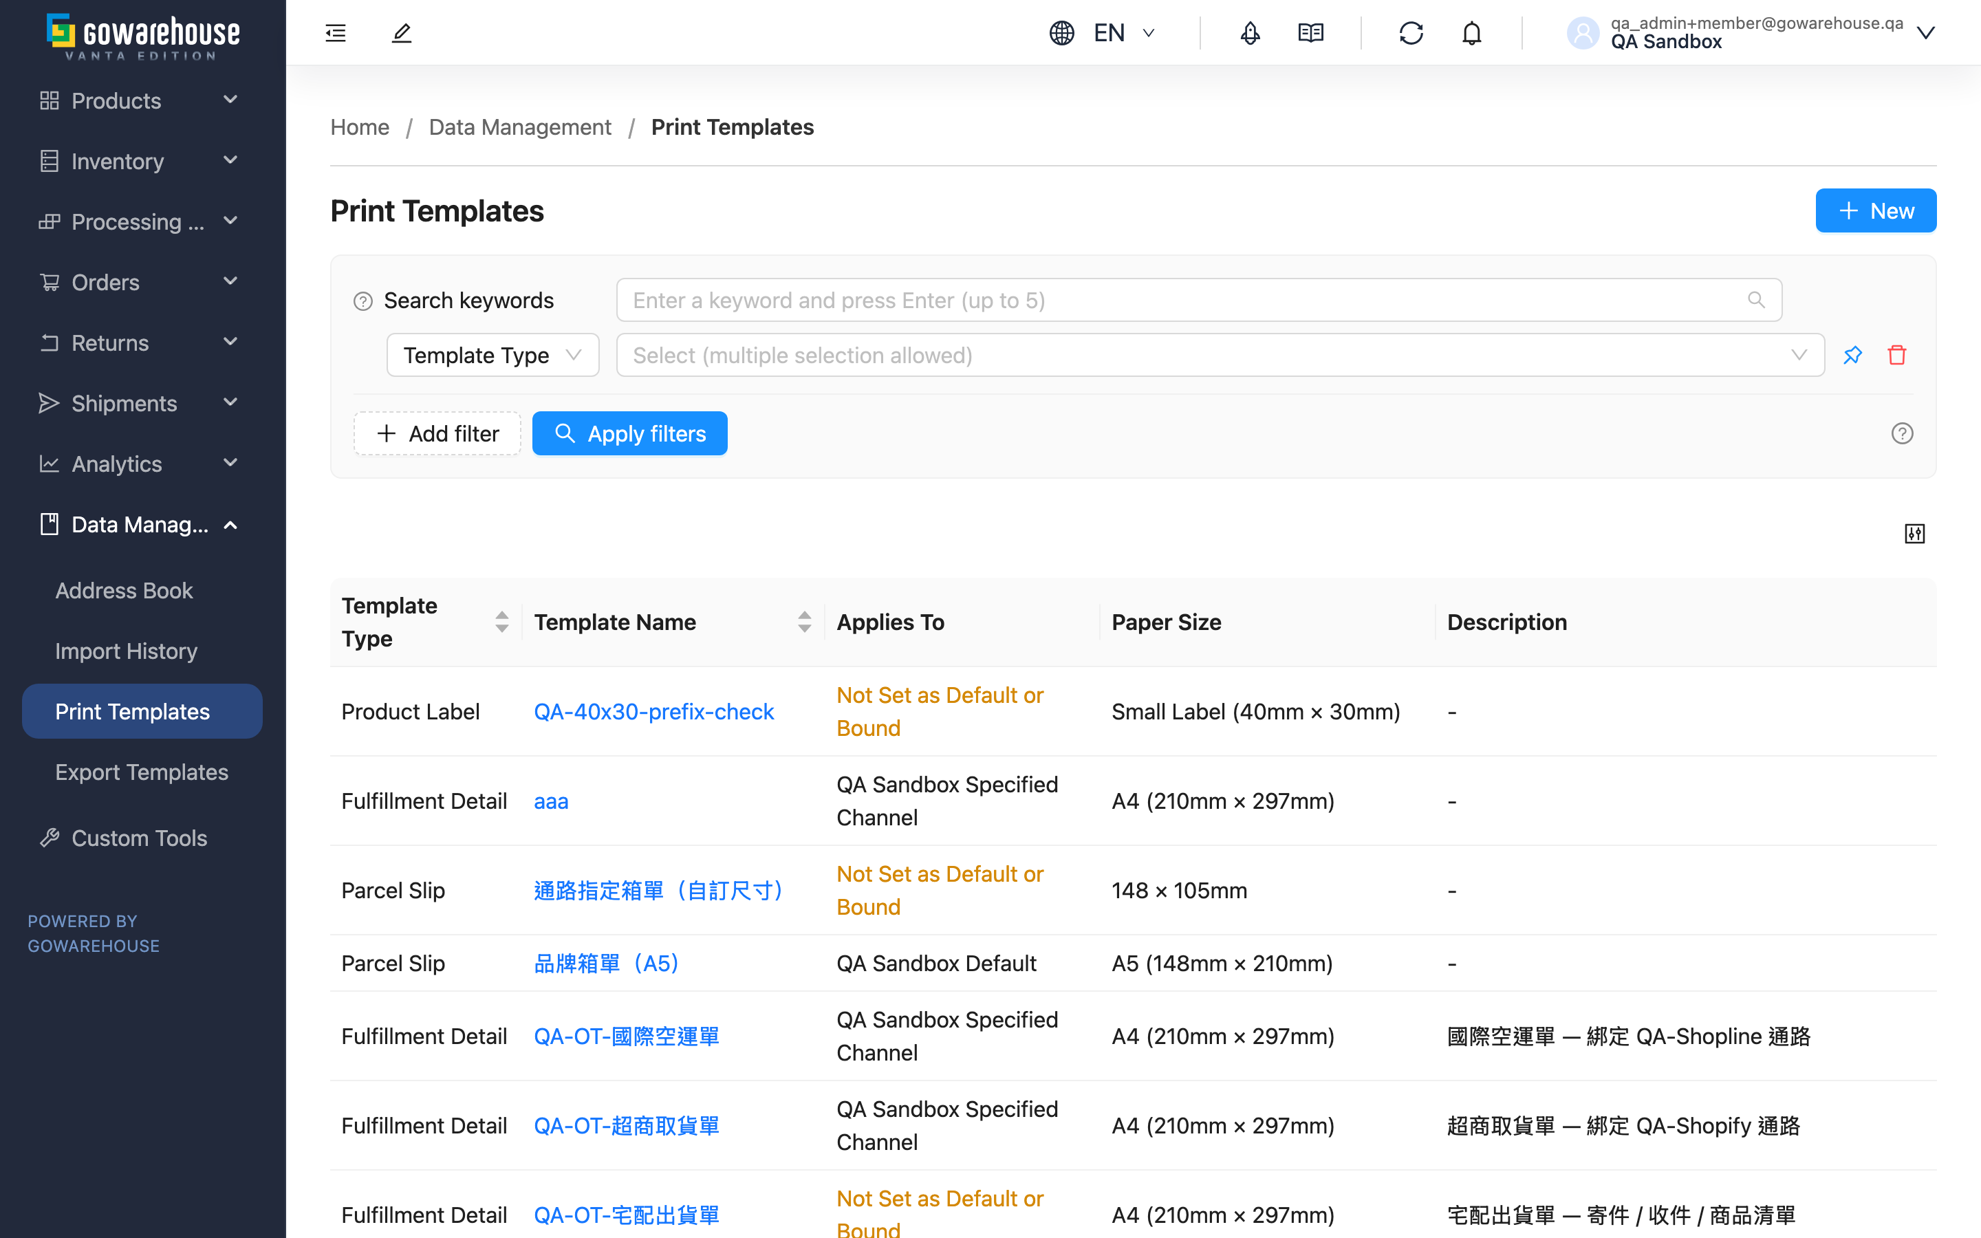Click the search magnifier in keyword field

tap(1756, 300)
